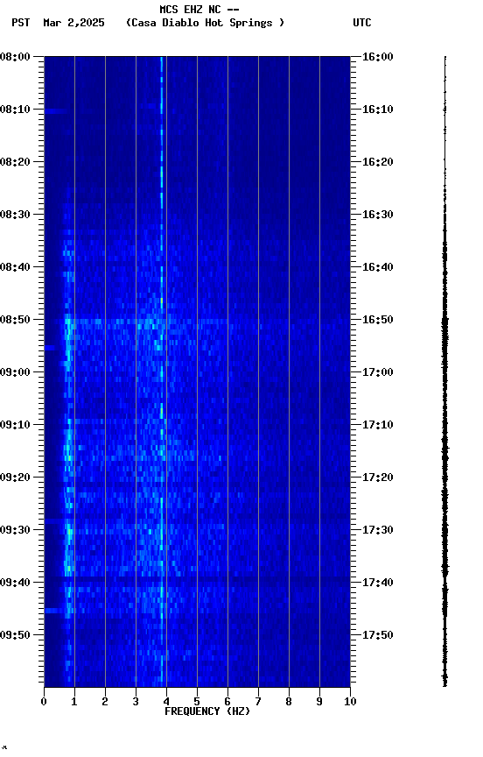Click the 17:30 UTC time label
The image size is (483, 757).
point(378,530)
